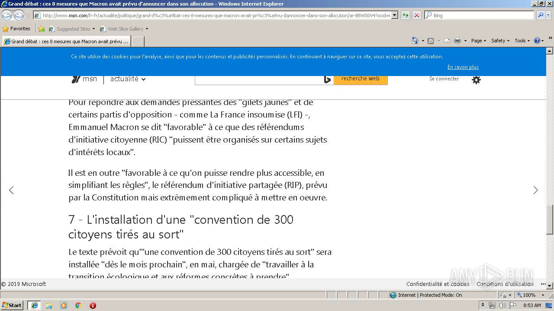Open the red Opera taskbar icon

[x=93, y=305]
